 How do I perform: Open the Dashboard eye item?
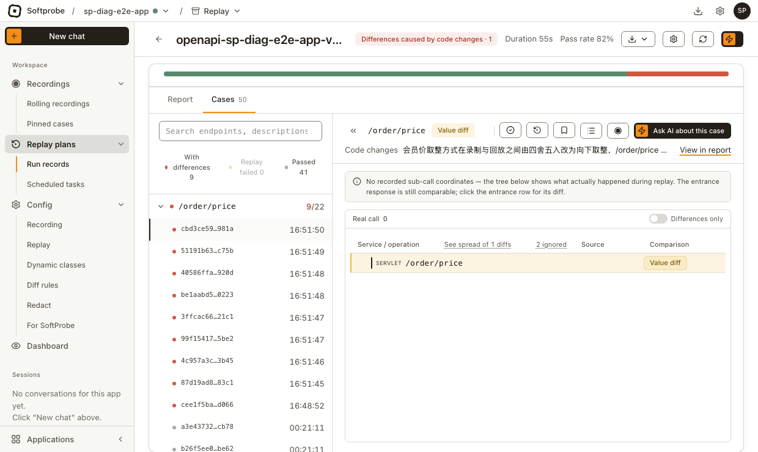[x=67, y=346]
